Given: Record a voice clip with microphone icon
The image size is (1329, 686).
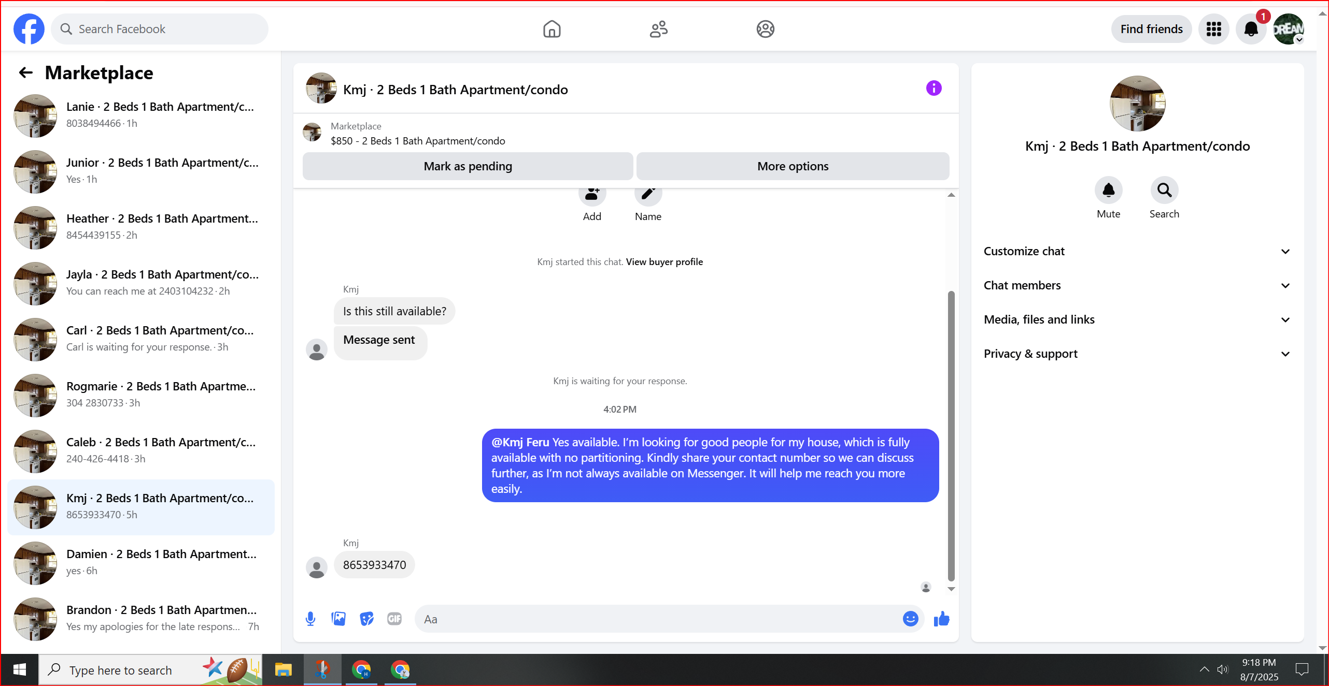Looking at the screenshot, I should point(310,619).
